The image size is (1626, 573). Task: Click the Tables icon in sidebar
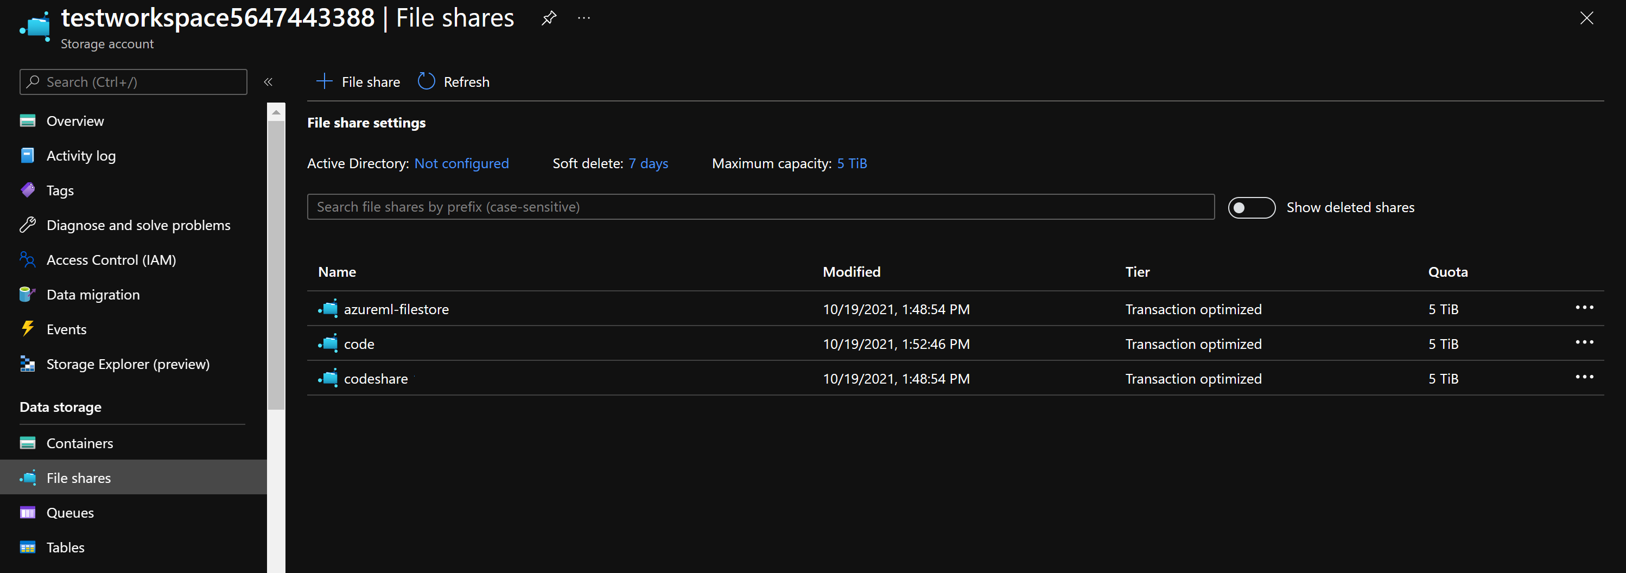28,547
